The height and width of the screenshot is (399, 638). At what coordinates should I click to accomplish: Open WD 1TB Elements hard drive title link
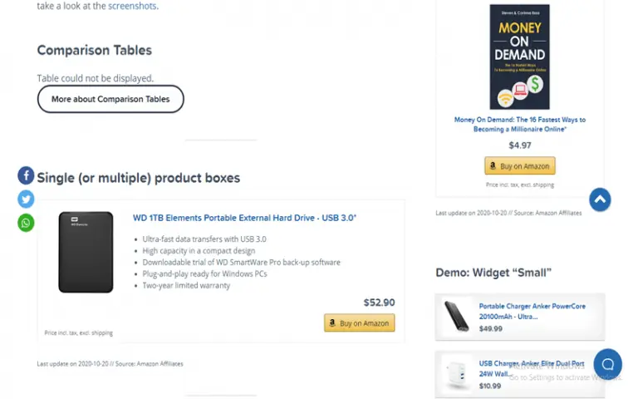coord(244,218)
